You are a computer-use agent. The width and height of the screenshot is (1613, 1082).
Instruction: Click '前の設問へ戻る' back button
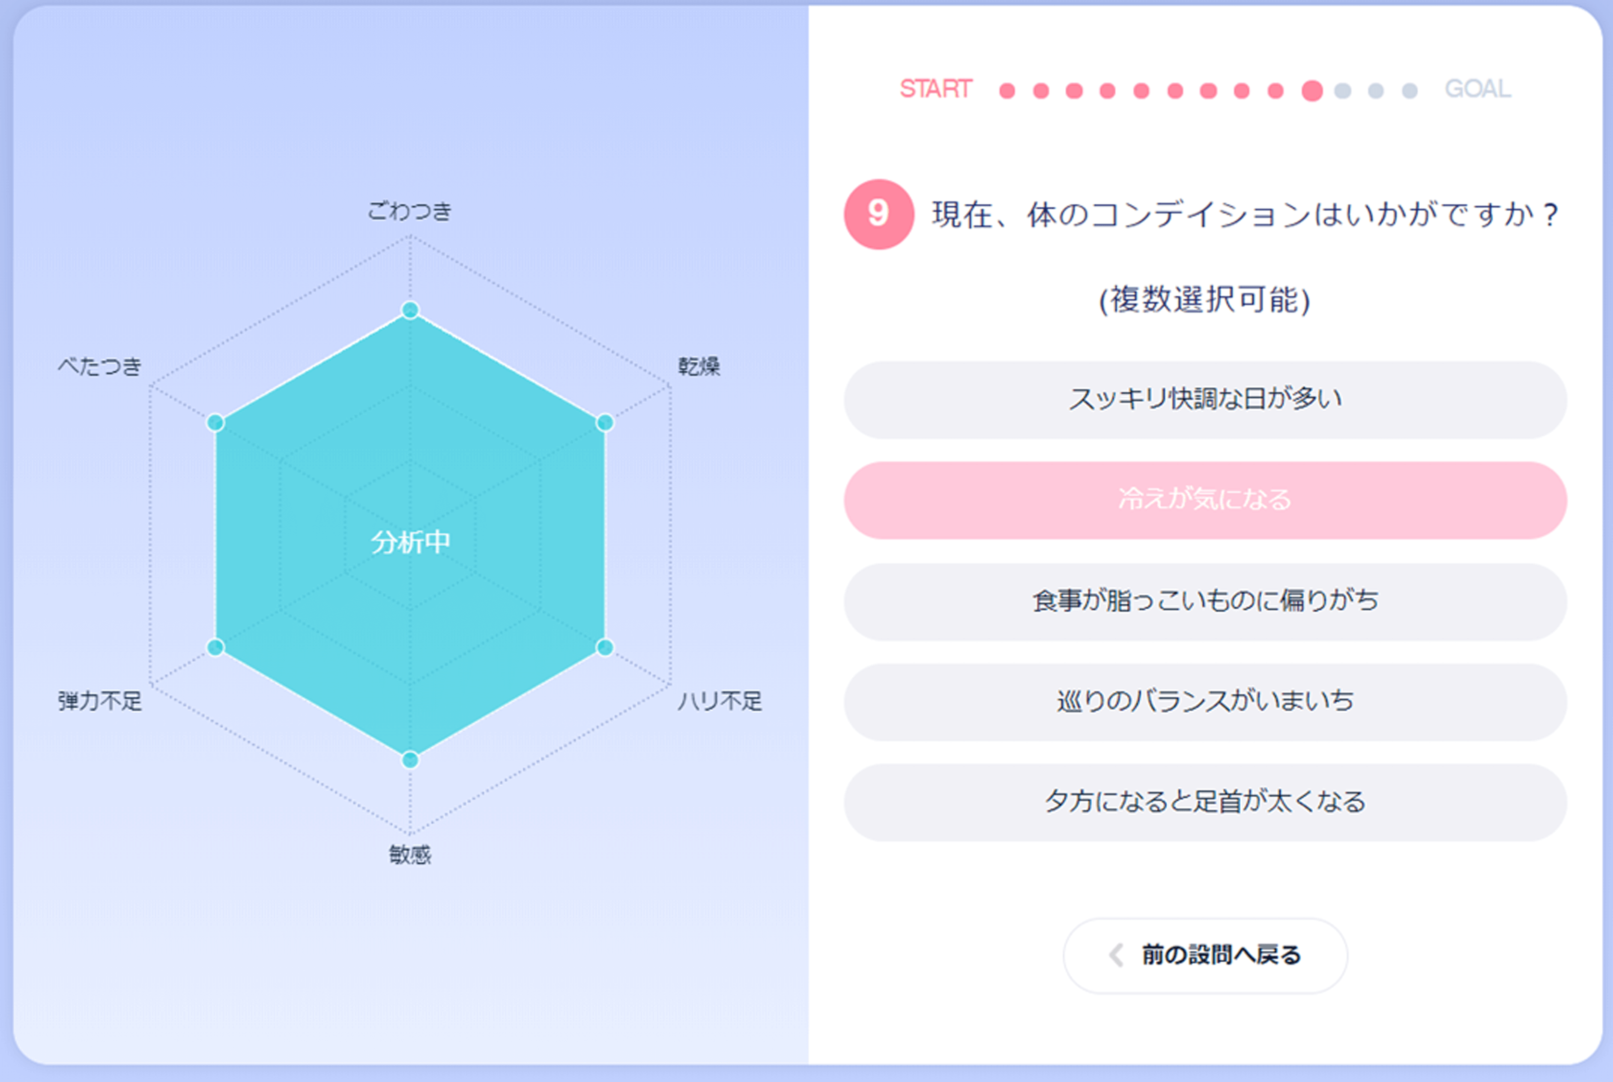click(1205, 955)
